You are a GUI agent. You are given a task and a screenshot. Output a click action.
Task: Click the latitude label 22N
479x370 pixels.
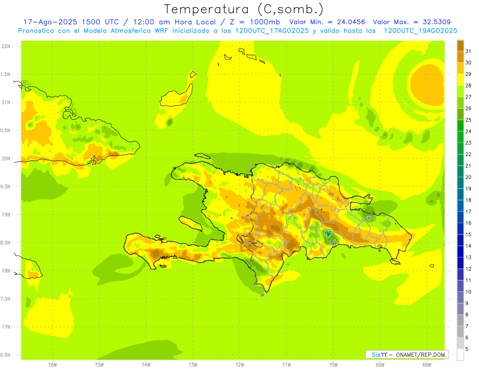pos(7,46)
